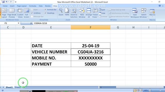
Task: Open the Home tab
Action: [x=5, y=6]
